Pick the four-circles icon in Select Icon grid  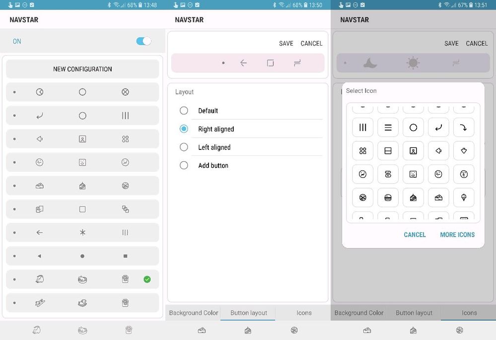(362, 151)
